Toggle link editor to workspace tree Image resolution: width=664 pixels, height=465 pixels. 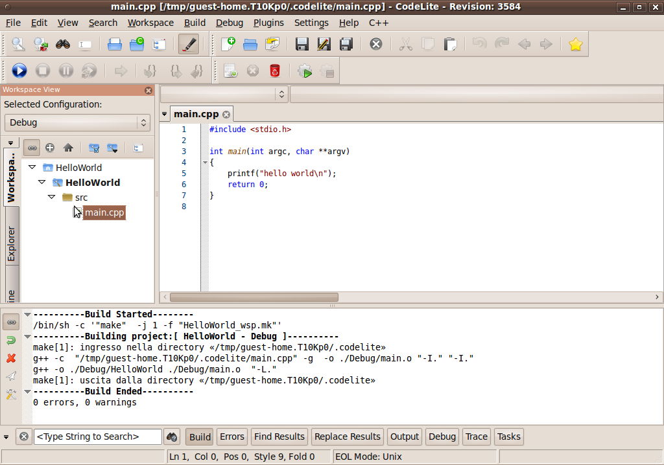point(32,147)
